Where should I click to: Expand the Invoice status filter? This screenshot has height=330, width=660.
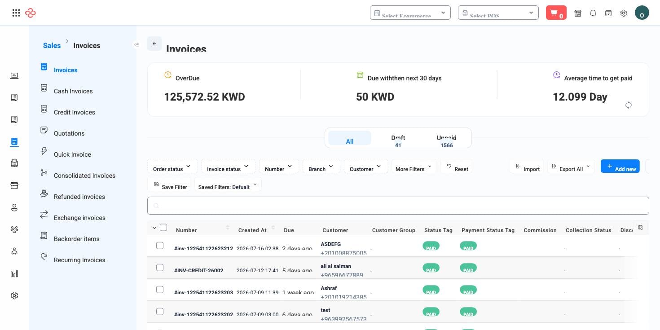[x=228, y=166]
